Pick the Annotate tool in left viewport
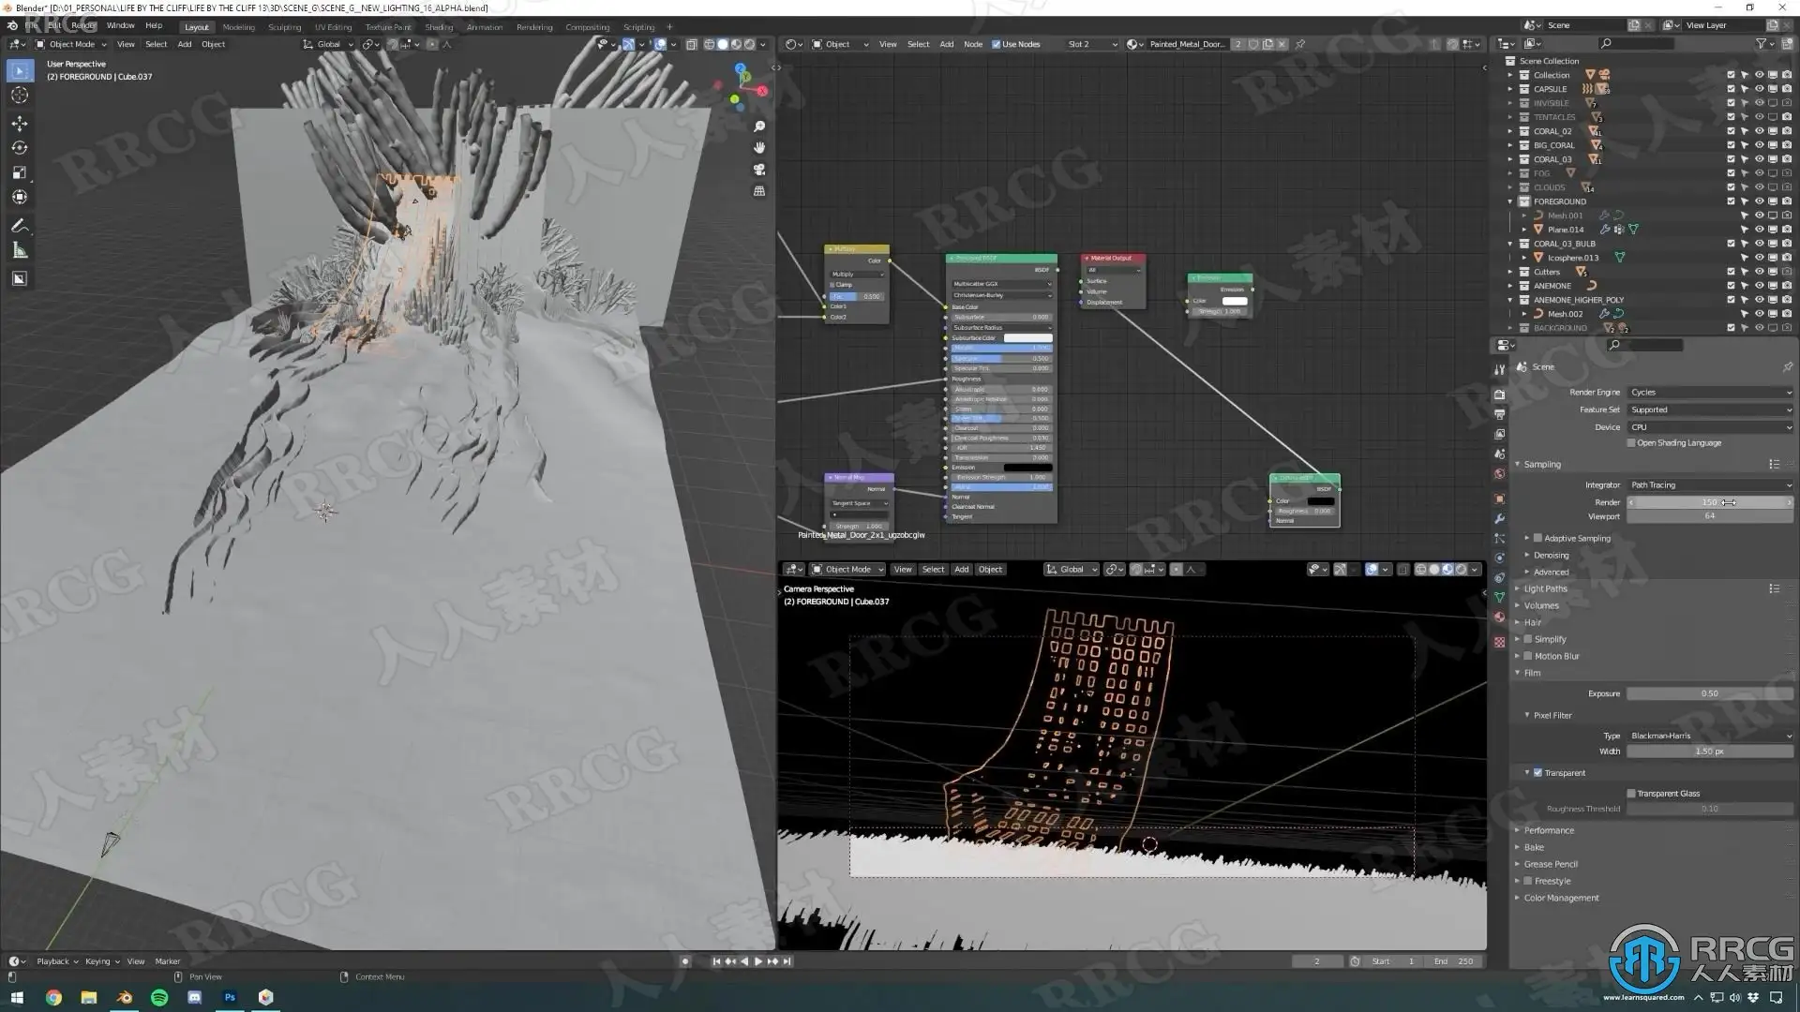 (19, 226)
